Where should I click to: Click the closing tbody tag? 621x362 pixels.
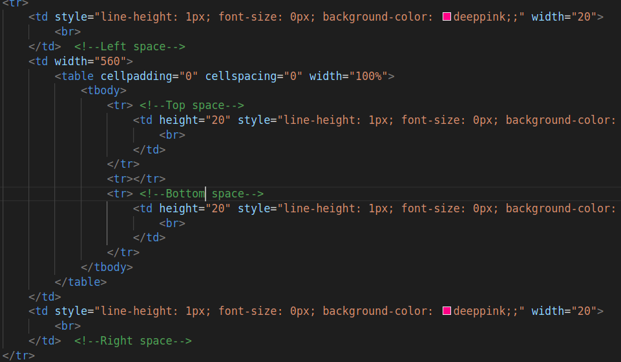[107, 267]
